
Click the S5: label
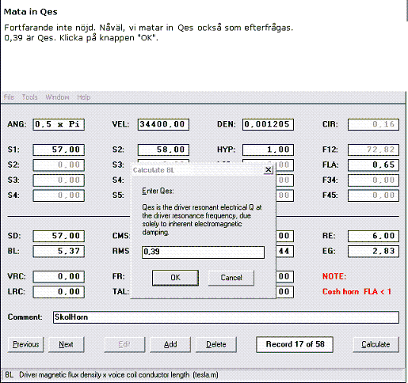click(x=118, y=195)
